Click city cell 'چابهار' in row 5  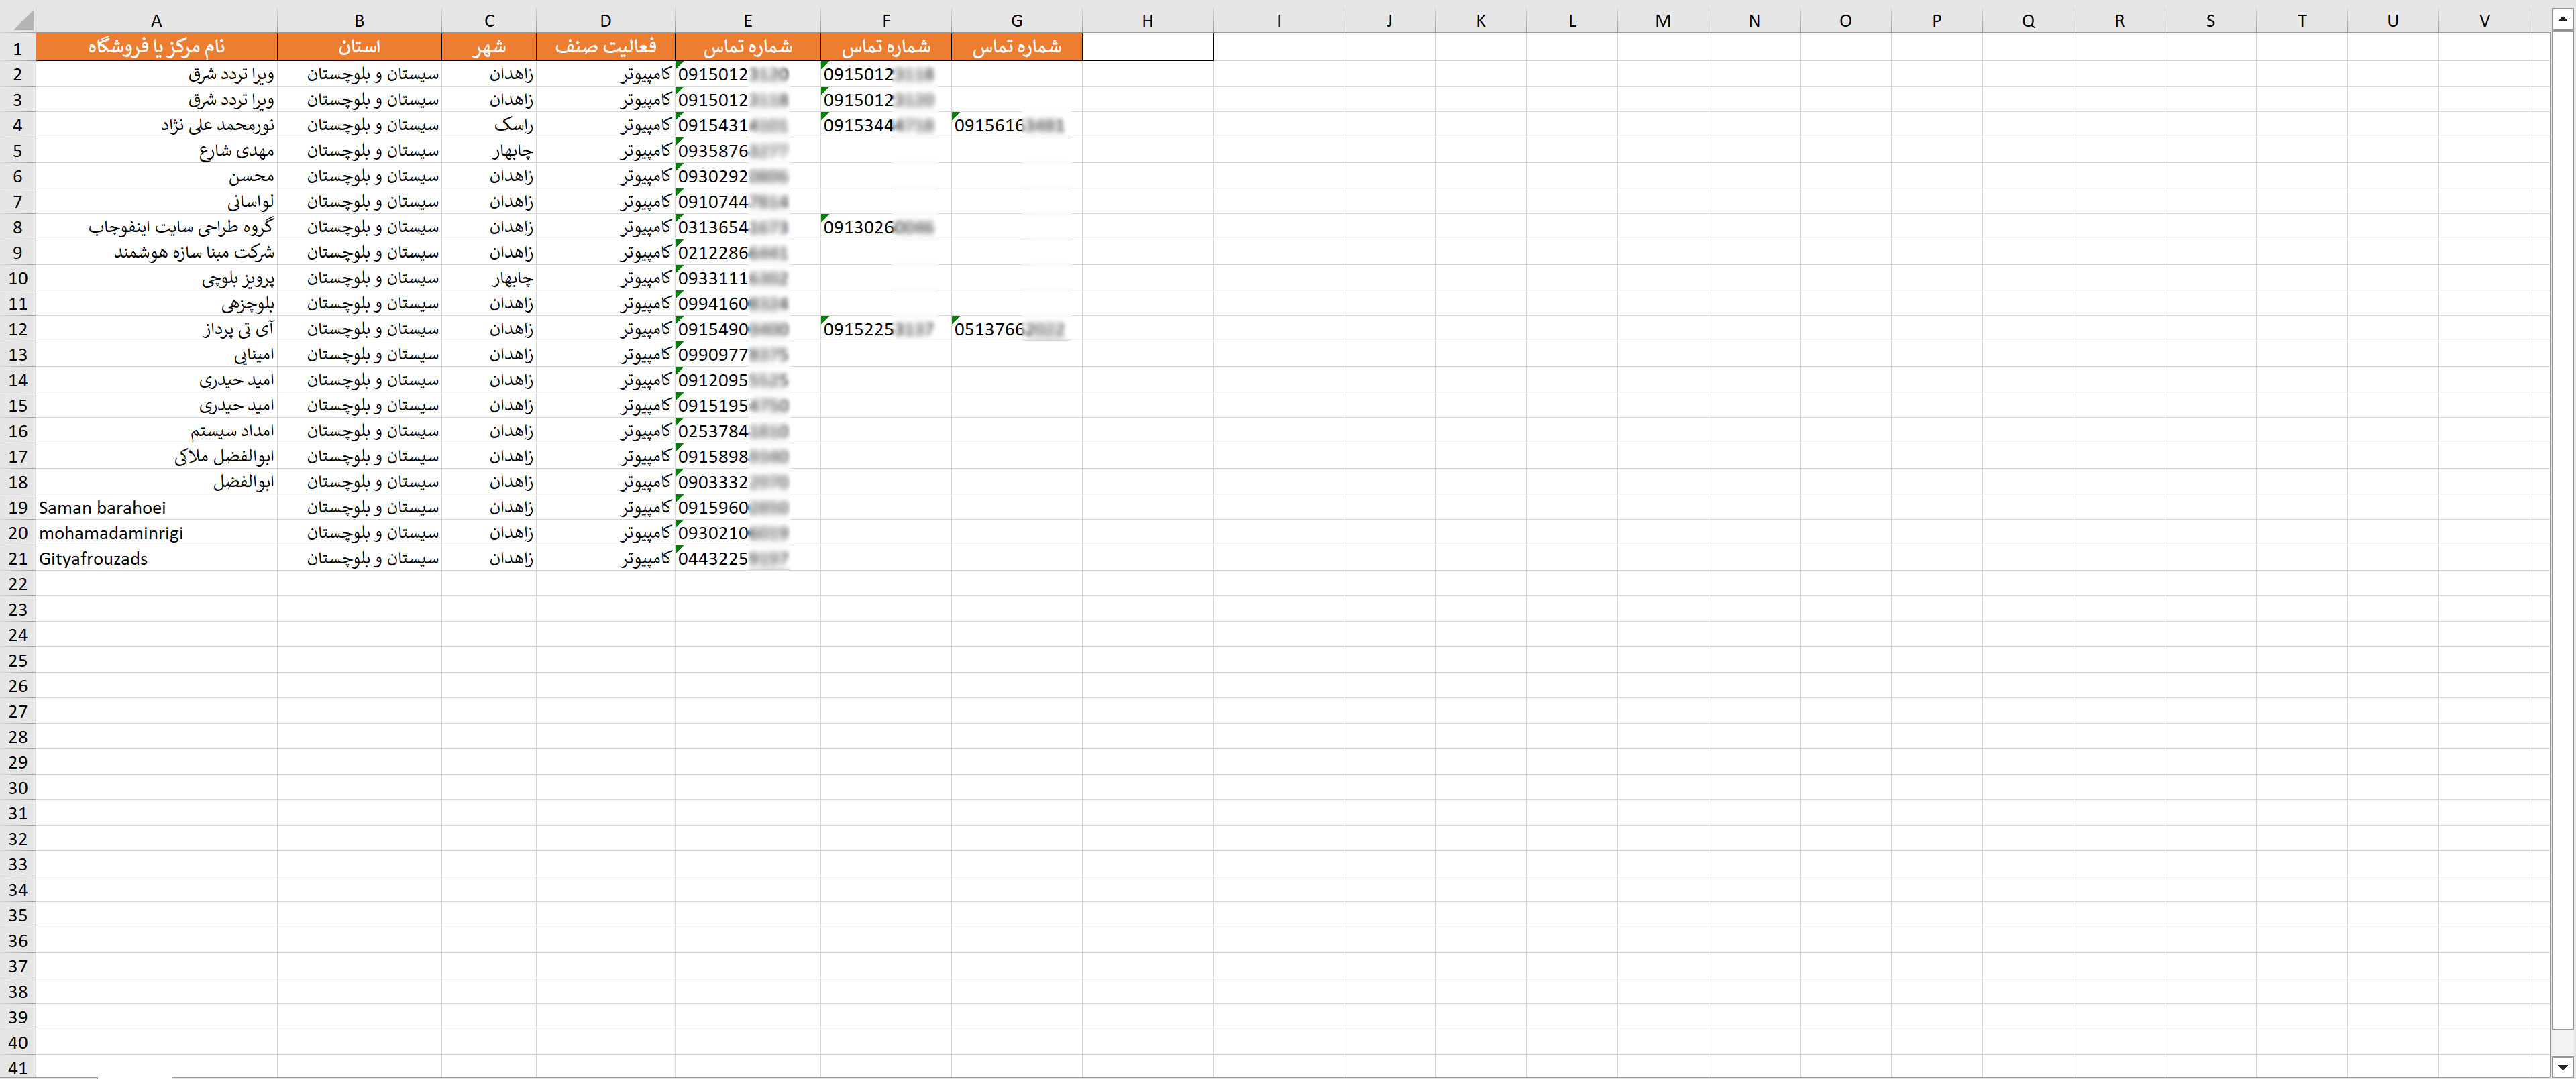(x=489, y=151)
